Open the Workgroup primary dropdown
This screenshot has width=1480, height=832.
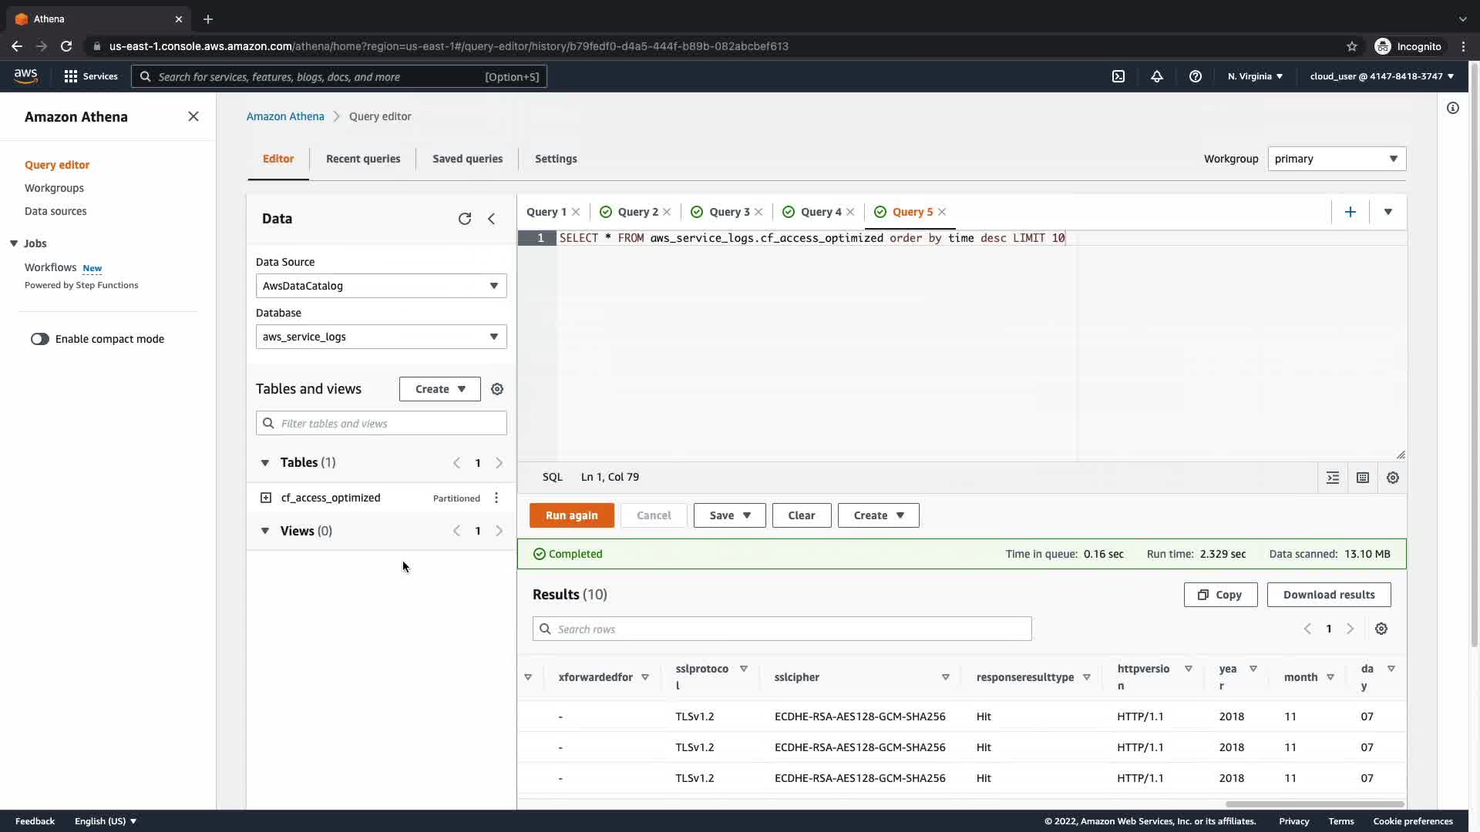pyautogui.click(x=1336, y=159)
